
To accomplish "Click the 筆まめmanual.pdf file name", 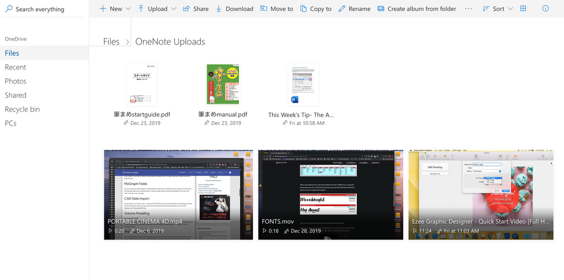I will [222, 114].
